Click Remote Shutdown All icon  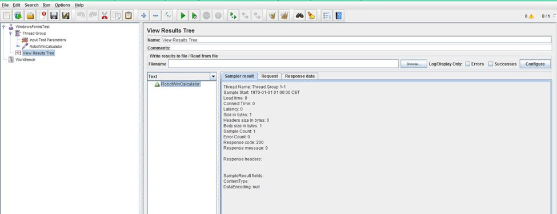tap(257, 15)
